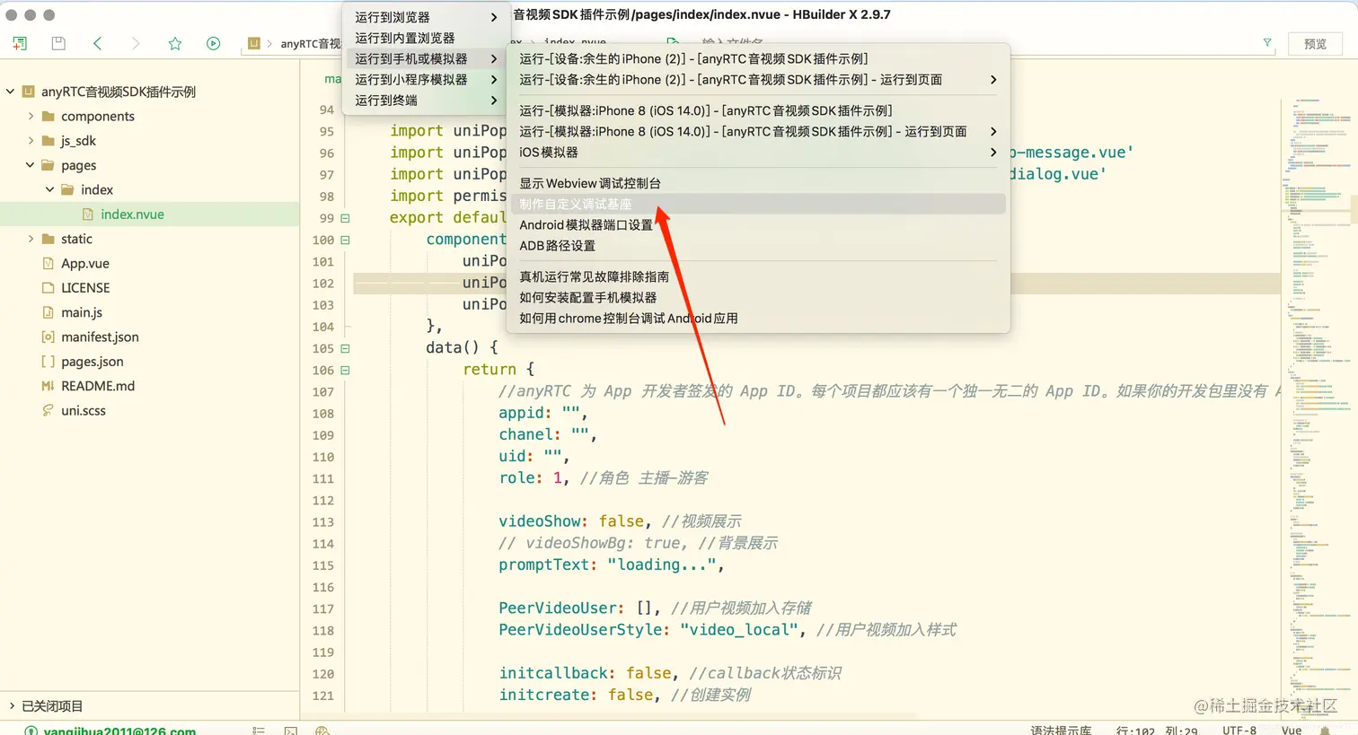
Task: Click the js_sdk folder icon
Action: pos(48,141)
